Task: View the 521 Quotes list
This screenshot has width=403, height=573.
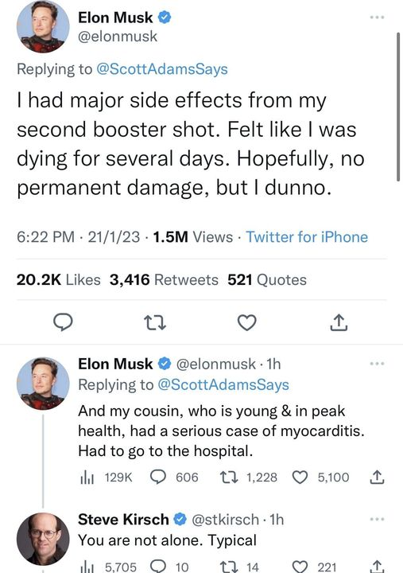Action: click(267, 280)
